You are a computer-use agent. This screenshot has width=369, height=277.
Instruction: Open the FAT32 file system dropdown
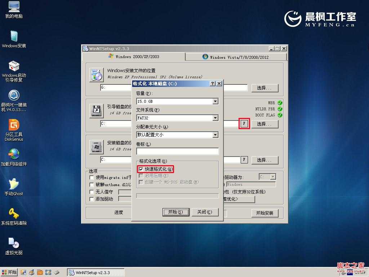coord(216,118)
